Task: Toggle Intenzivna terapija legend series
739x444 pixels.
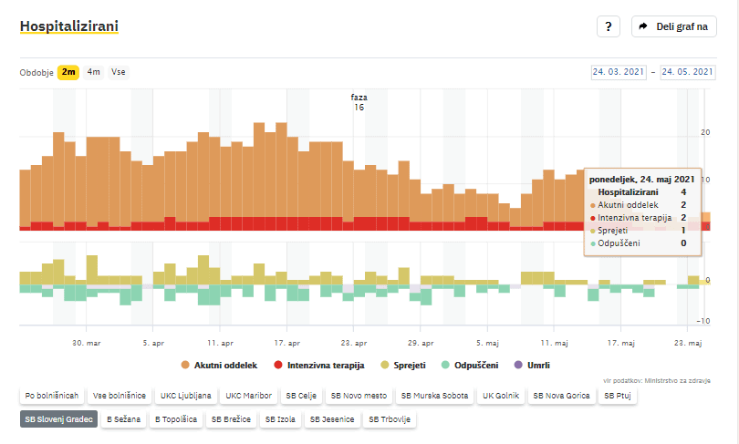Action: [319, 365]
